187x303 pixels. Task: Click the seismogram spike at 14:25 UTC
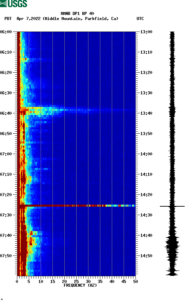click(x=172, y=206)
